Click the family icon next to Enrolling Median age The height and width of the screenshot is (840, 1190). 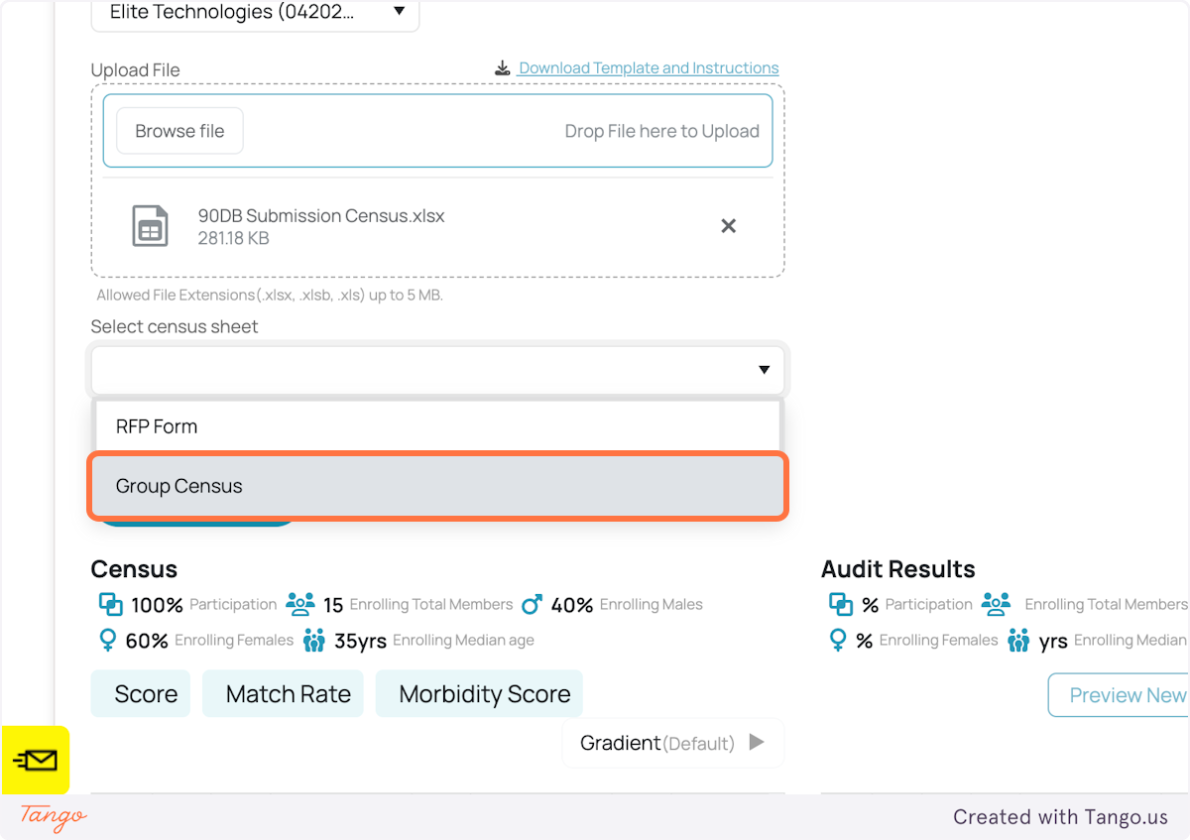[x=314, y=640]
